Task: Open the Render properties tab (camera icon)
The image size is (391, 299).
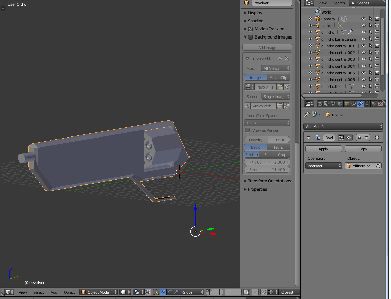Action: (x=320, y=104)
